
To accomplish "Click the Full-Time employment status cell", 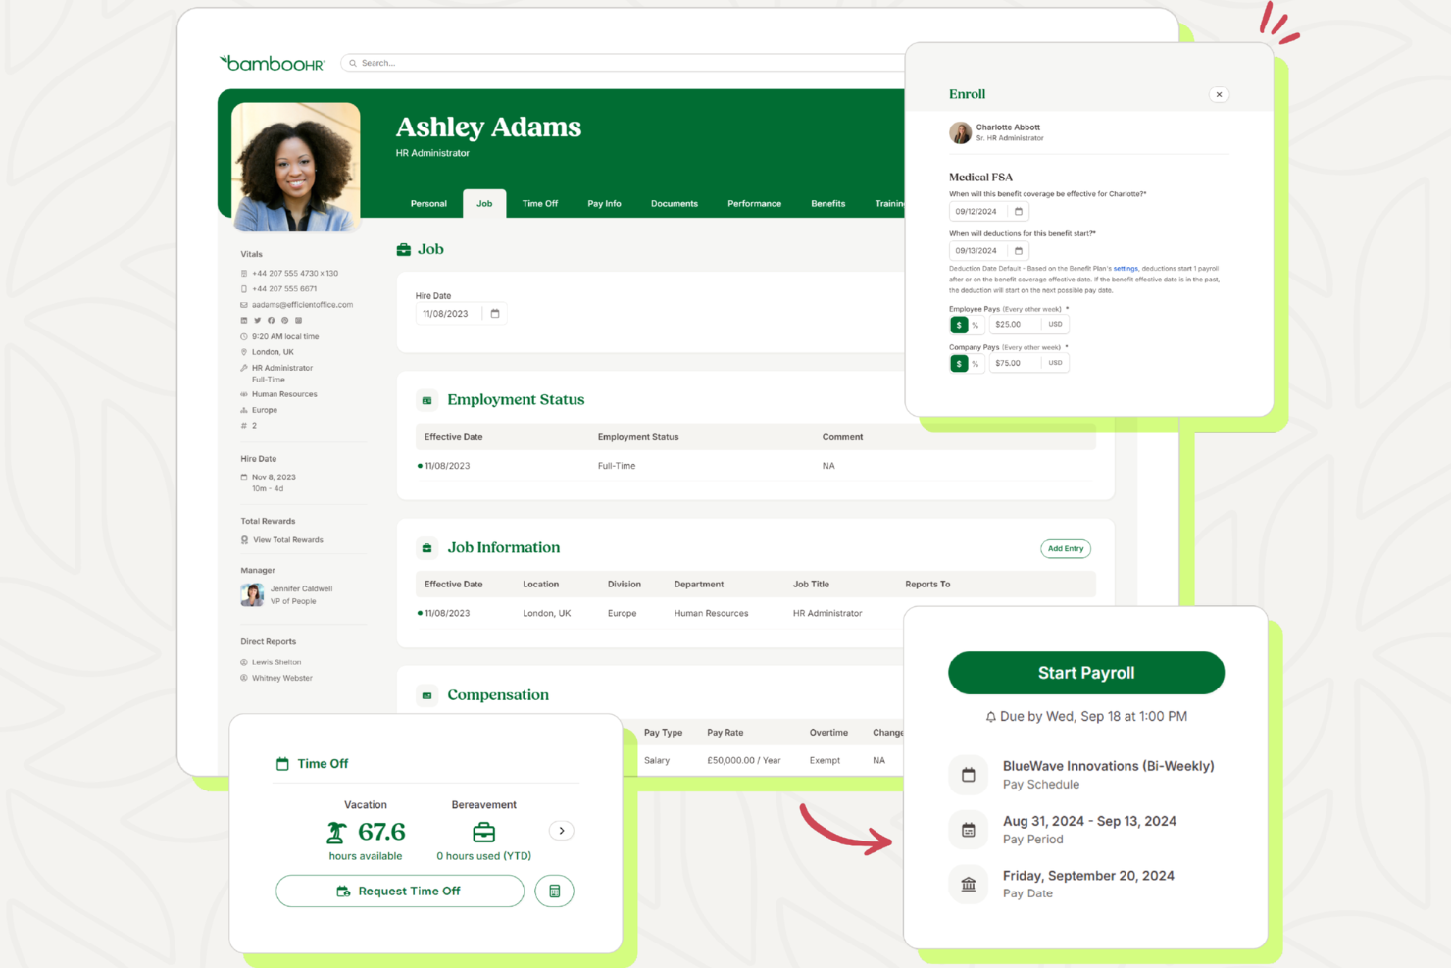I will point(617,466).
